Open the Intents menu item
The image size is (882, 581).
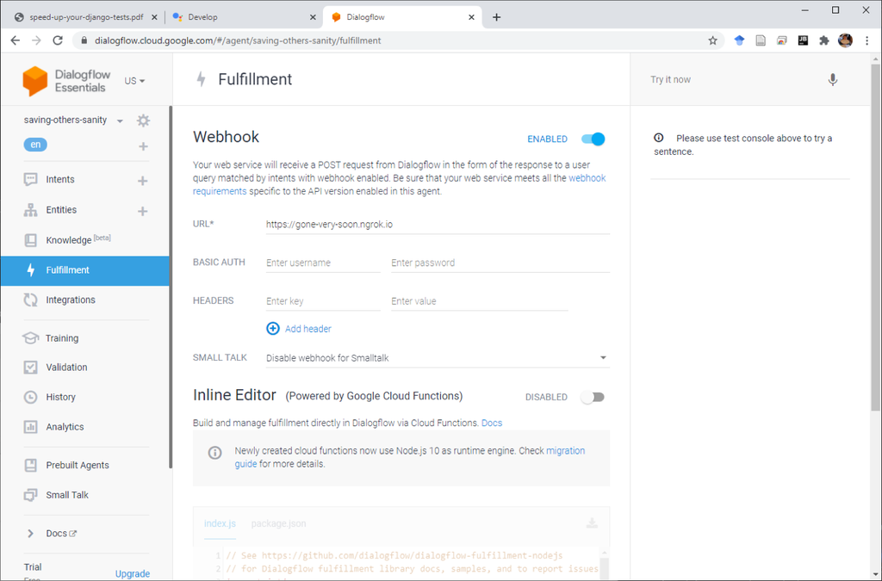(60, 179)
